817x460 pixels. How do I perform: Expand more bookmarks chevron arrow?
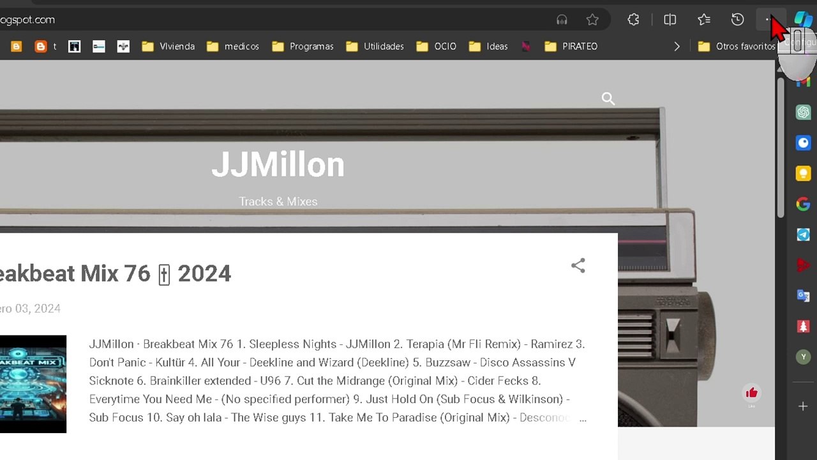[x=677, y=46]
